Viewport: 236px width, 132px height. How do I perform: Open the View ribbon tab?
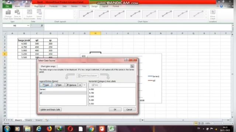pos(84,6)
